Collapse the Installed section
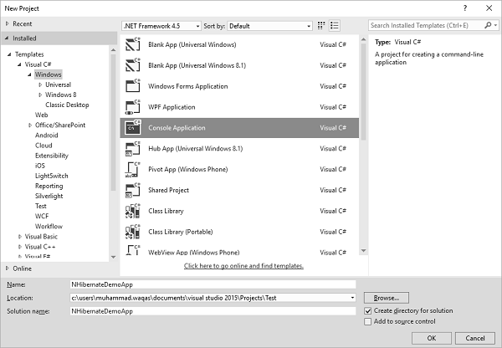502x348 pixels. coord(7,38)
